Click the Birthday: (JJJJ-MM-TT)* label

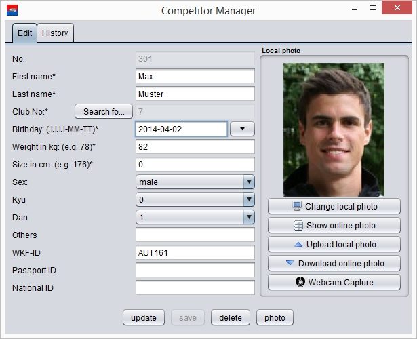[55, 129]
